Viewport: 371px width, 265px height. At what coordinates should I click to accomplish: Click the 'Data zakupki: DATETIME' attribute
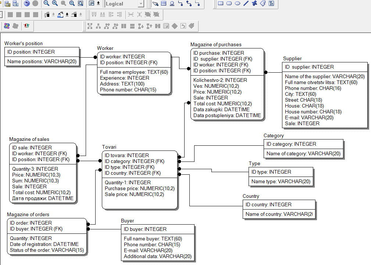[221, 110]
